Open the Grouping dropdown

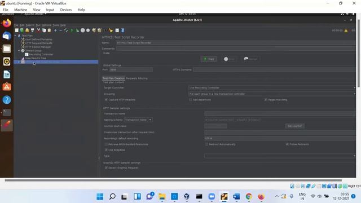(x=272, y=94)
